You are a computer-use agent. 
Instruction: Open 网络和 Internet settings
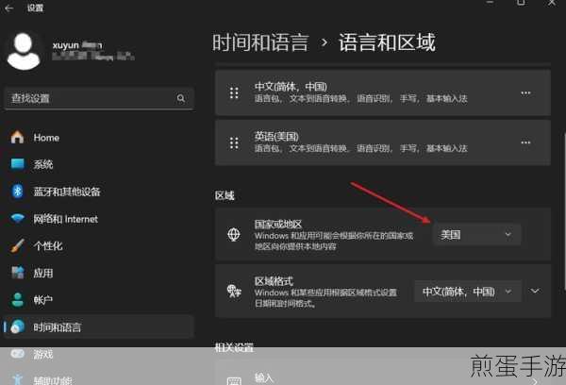click(98, 219)
